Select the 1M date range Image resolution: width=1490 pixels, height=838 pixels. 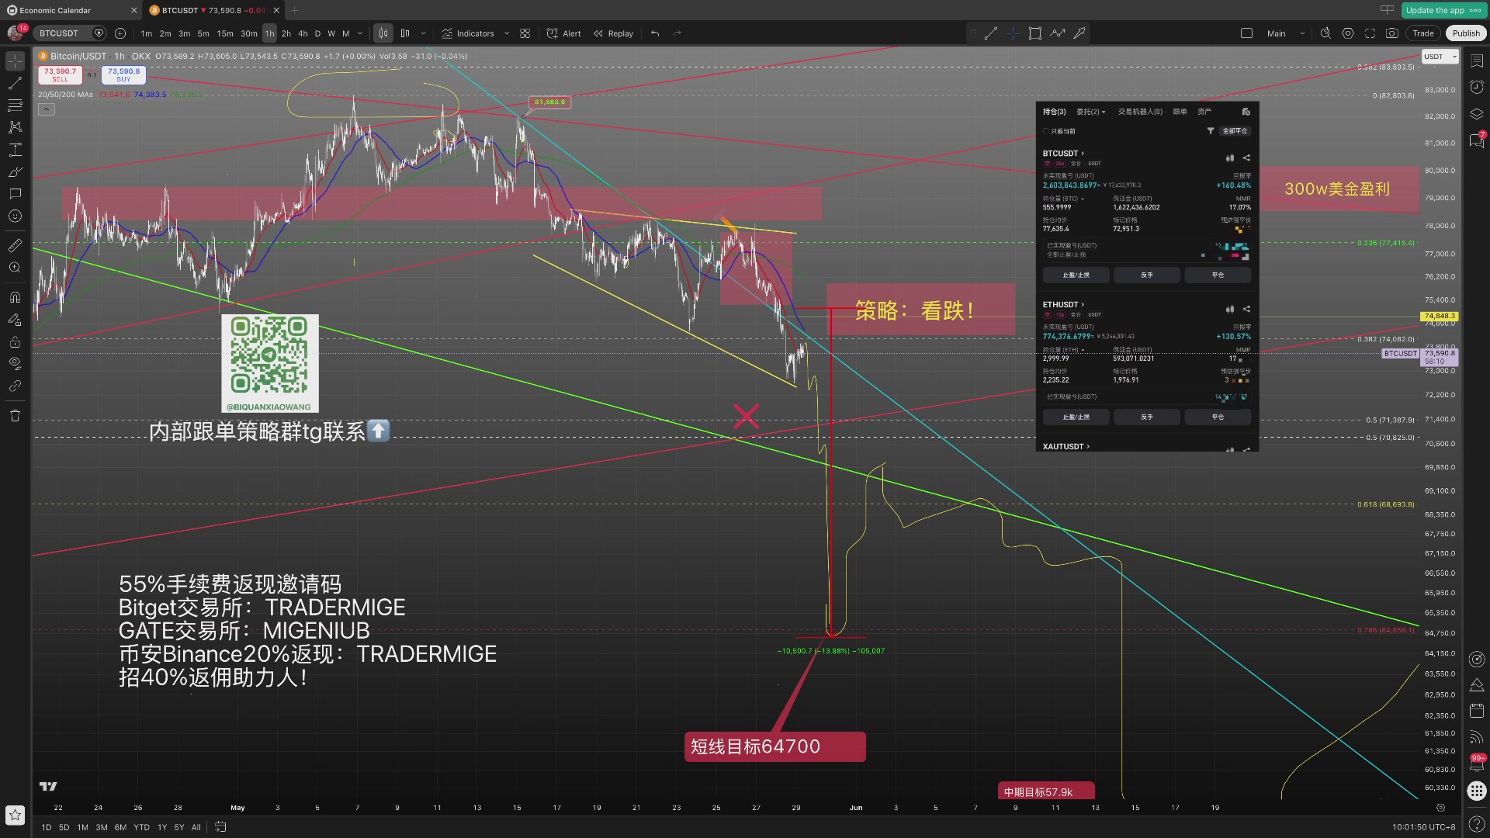82,827
